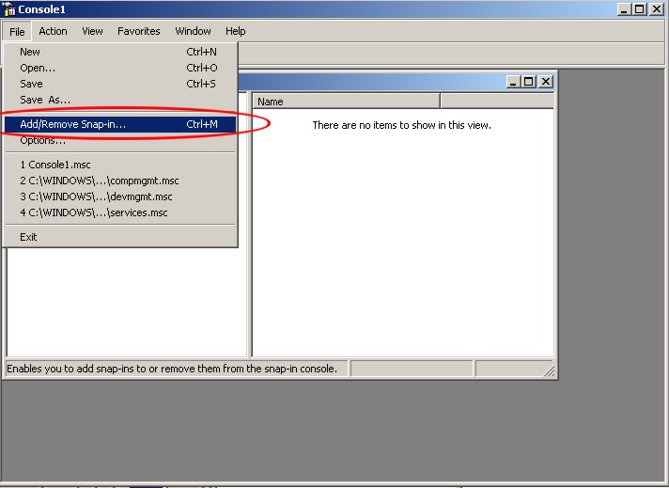
Task: Open the Window menu
Action: click(x=193, y=31)
